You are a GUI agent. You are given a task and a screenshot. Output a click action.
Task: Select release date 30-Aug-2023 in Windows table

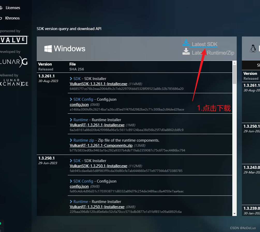tap(48, 81)
